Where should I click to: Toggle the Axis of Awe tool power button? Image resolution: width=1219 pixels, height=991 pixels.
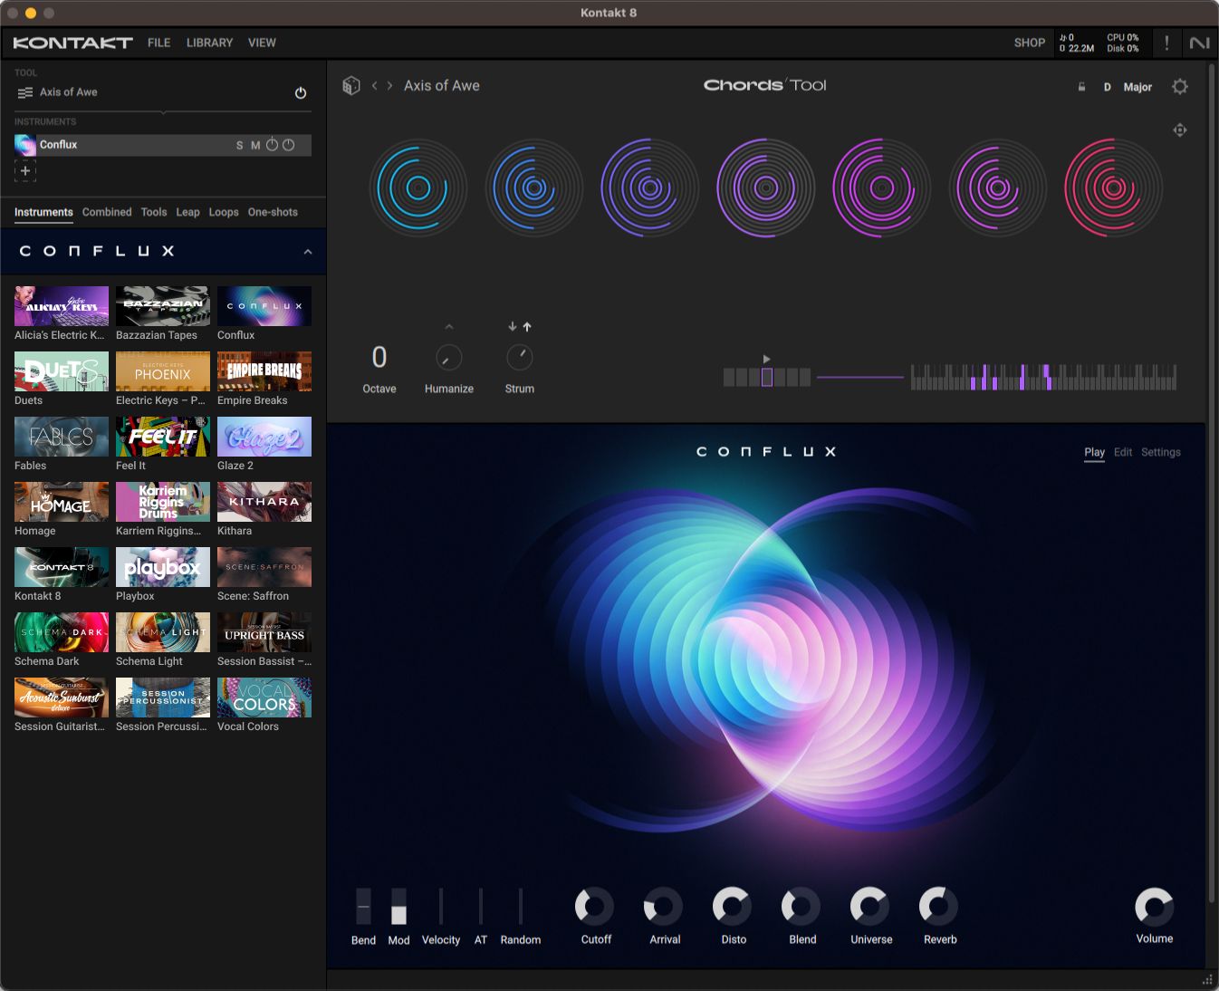[x=300, y=91]
